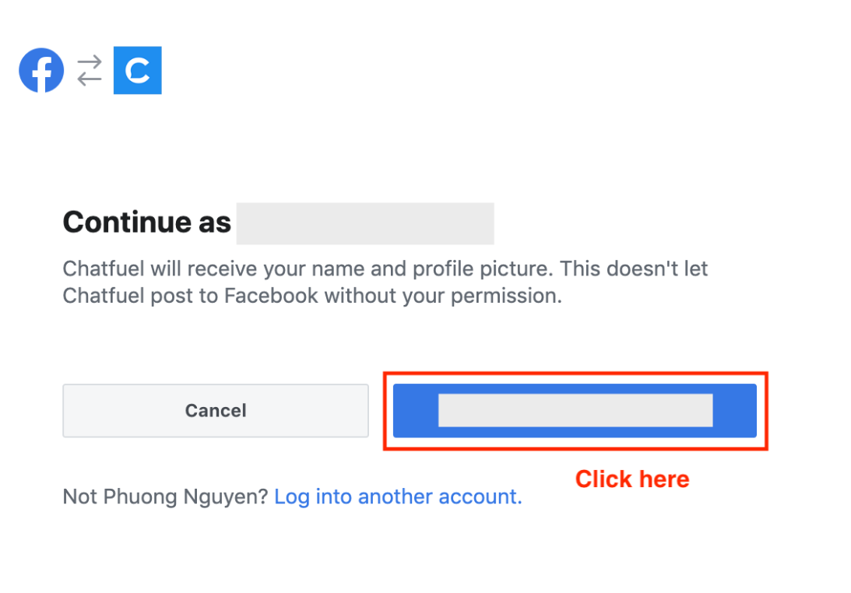This screenshot has height=593, width=851.
Task: Click the white 'f' in Facebook logo
Action: (x=44, y=72)
